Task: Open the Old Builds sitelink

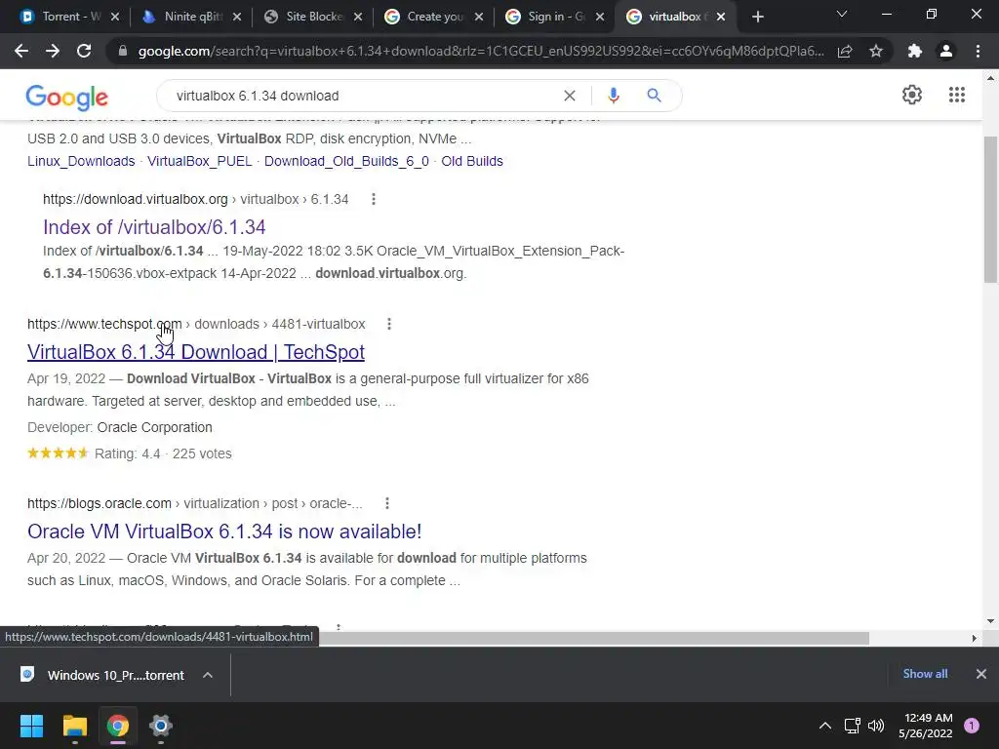Action: coord(472,161)
